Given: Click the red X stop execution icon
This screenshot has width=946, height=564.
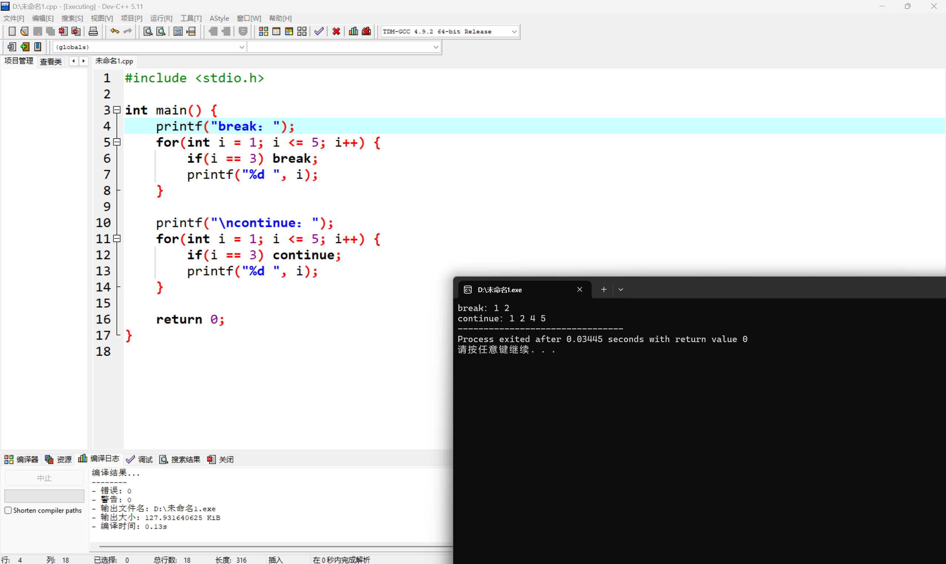Looking at the screenshot, I should pyautogui.click(x=336, y=31).
